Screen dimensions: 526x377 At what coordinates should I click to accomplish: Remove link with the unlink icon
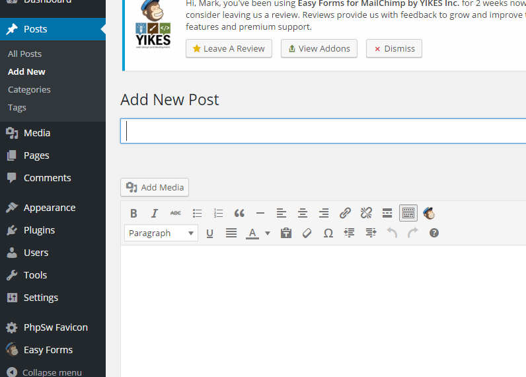(366, 213)
